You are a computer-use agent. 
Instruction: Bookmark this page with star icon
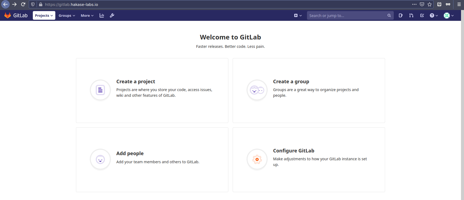click(430, 4)
